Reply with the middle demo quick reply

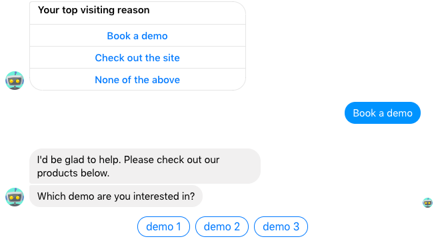pos(222,226)
